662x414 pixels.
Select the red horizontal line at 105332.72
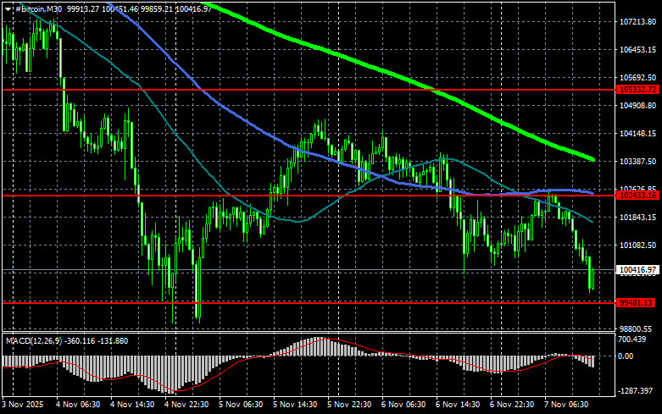point(309,90)
